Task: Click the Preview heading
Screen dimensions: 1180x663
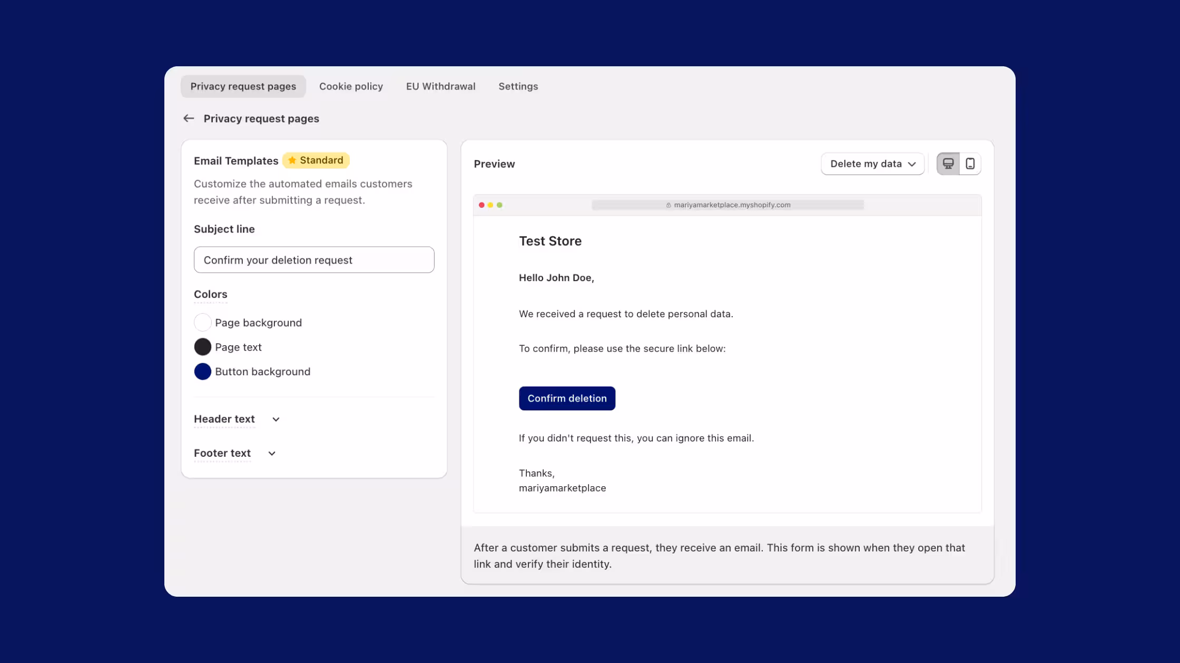Action: (x=494, y=164)
